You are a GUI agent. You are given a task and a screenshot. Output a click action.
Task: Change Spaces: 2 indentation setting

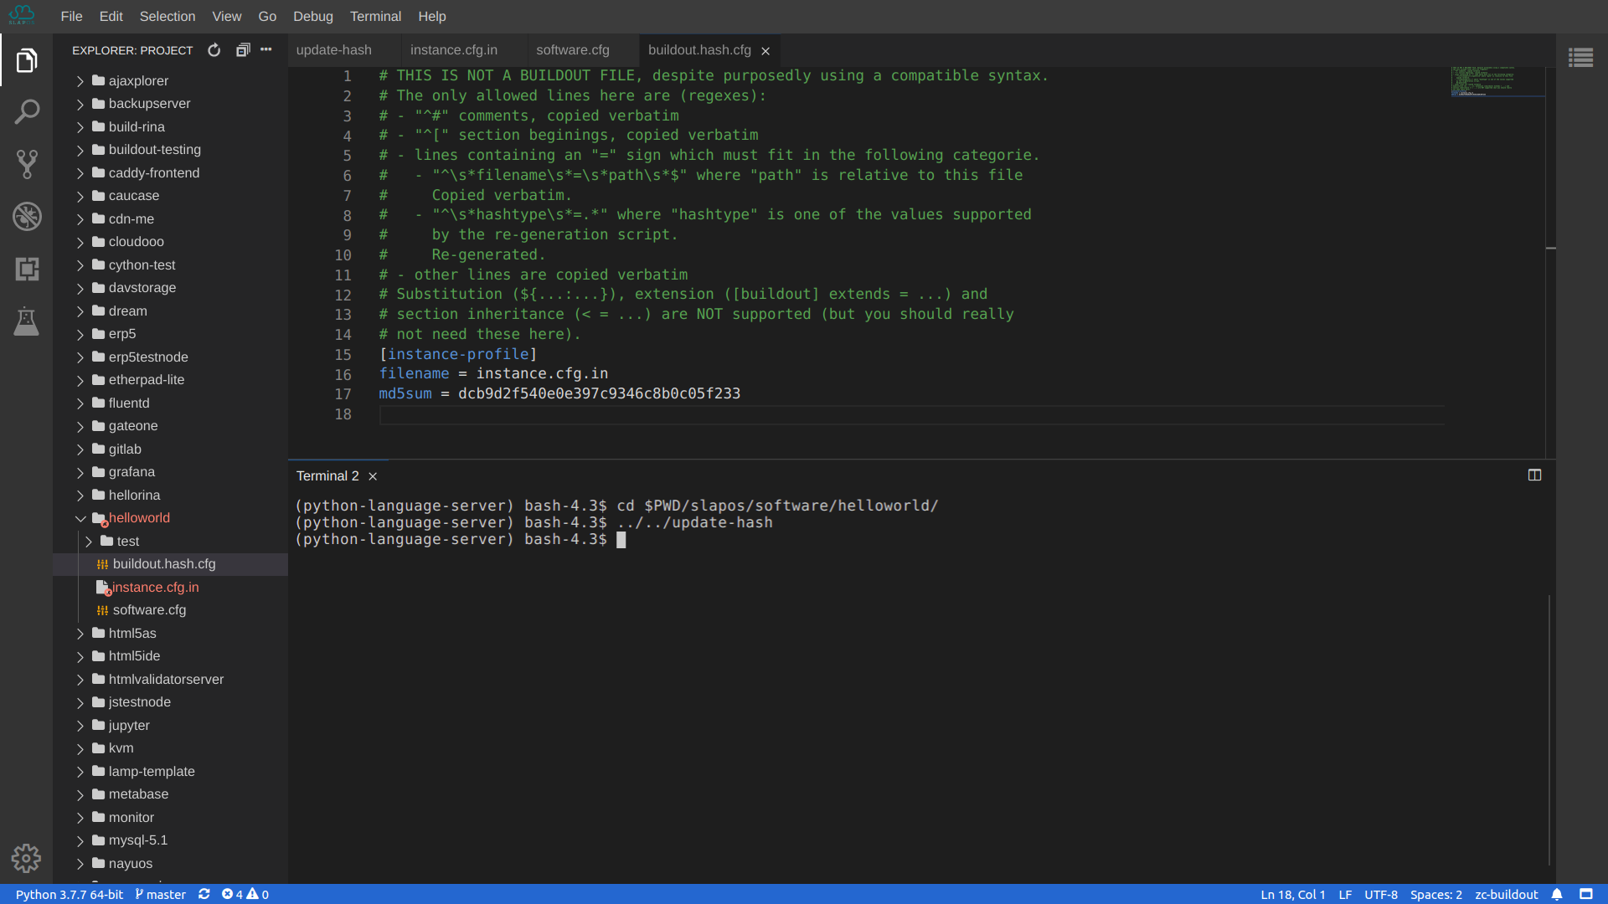click(x=1435, y=894)
